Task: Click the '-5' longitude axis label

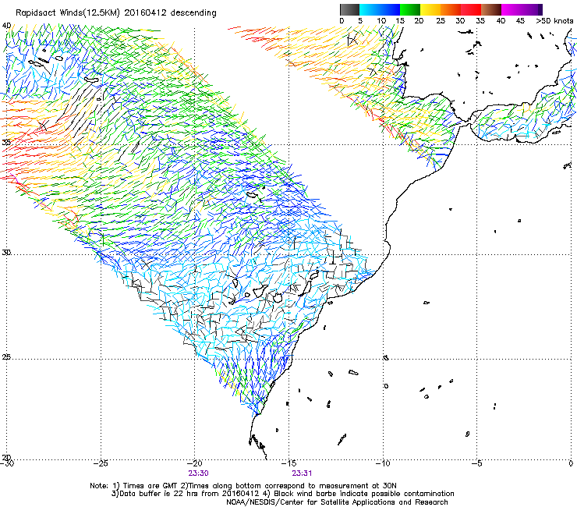Action: pyautogui.click(x=476, y=463)
